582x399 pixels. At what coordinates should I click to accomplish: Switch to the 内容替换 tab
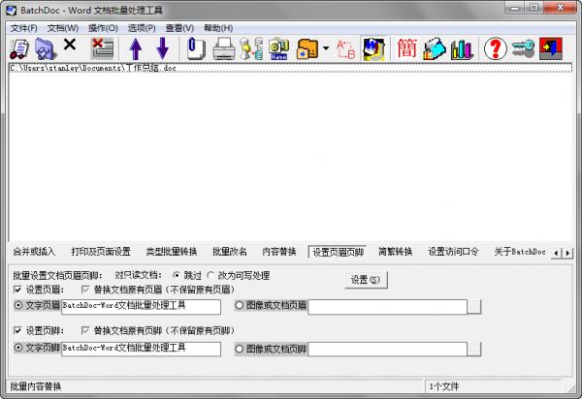pos(279,252)
